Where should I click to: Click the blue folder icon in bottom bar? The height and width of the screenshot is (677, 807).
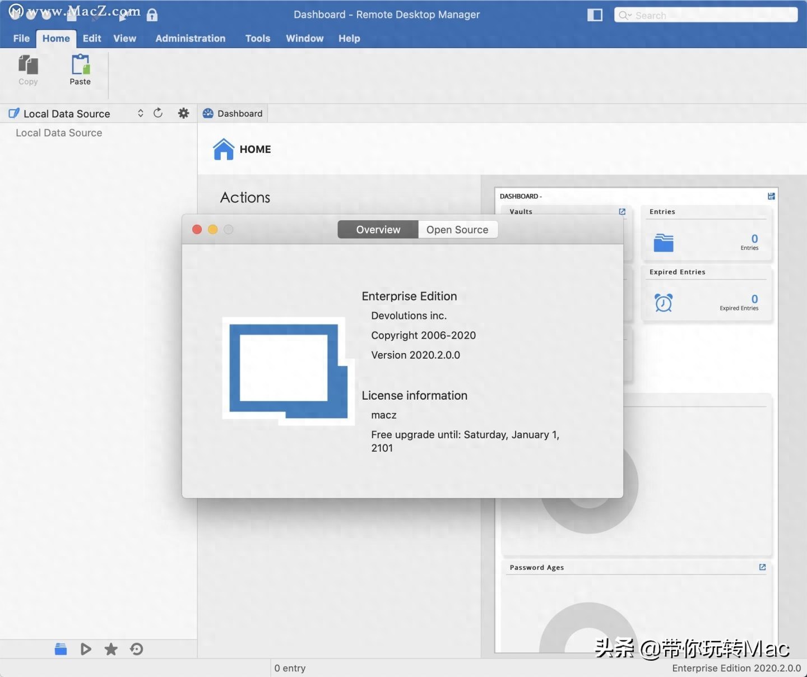(x=61, y=649)
